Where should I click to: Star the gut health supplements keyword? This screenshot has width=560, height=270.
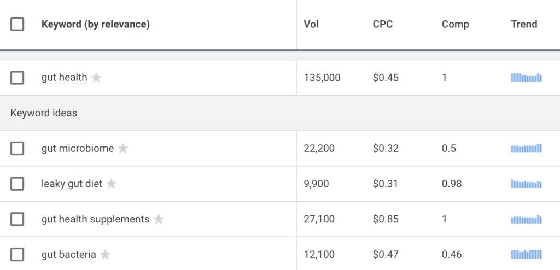pos(159,219)
